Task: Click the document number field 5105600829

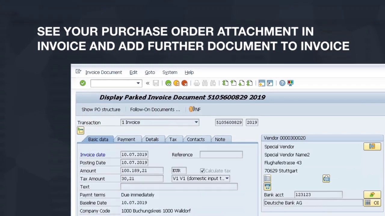Action: (229, 122)
